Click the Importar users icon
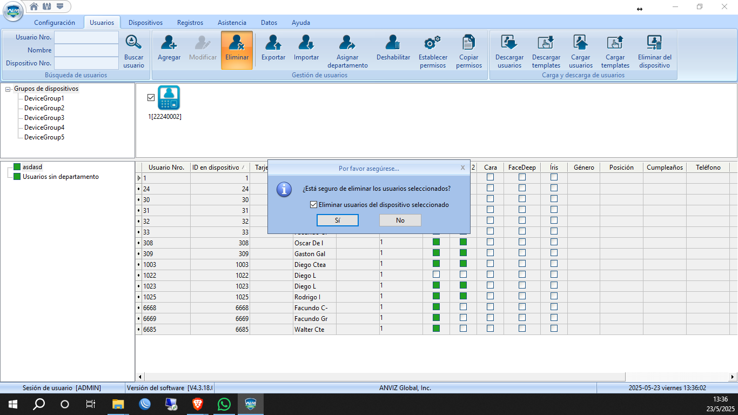 click(306, 42)
